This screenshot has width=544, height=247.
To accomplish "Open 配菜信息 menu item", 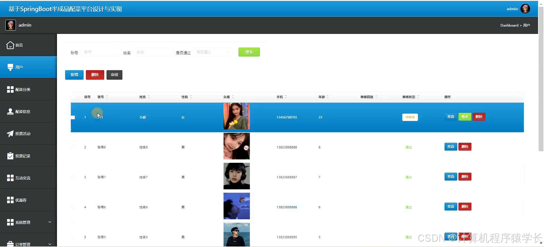I will tap(28, 112).
